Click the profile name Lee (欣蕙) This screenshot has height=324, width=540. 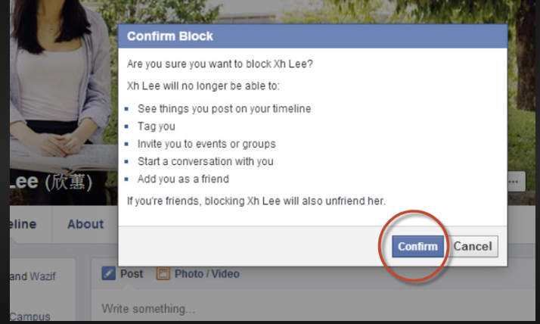(50, 182)
